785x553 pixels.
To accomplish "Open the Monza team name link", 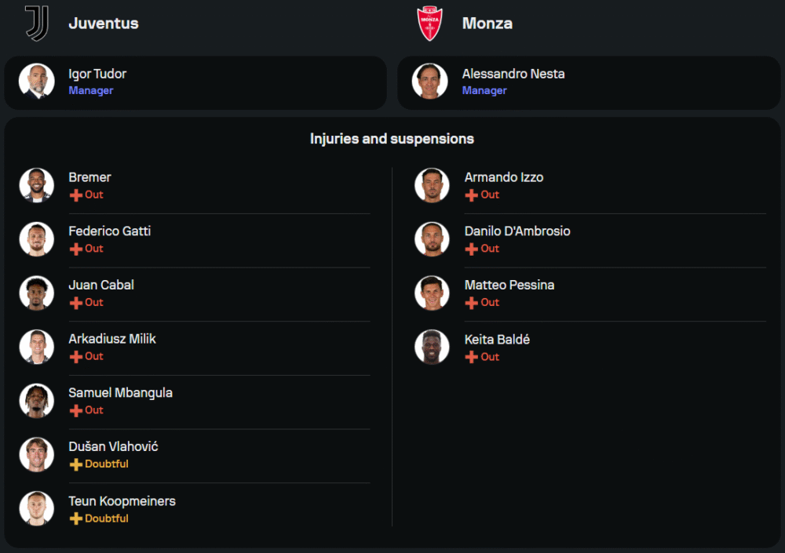I will tap(487, 24).
